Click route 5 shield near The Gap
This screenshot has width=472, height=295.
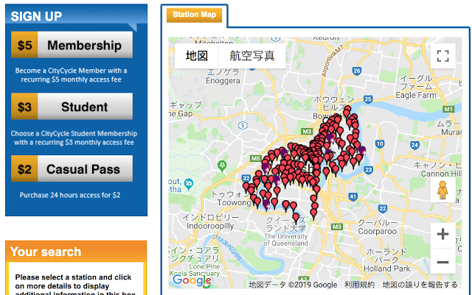[x=243, y=125]
